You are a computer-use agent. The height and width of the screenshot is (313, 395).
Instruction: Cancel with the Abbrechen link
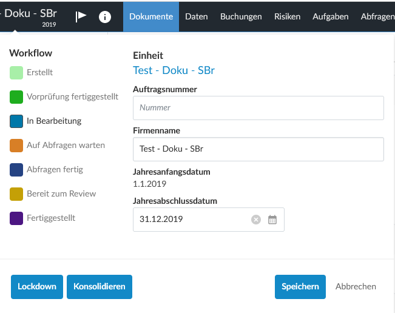(x=356, y=286)
